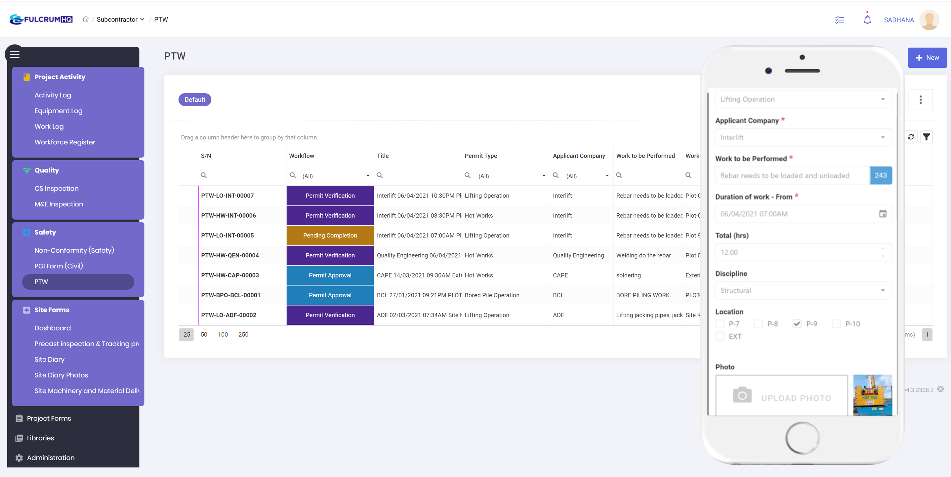Open calendar picker for Duration From
951x477 pixels.
[x=882, y=214]
